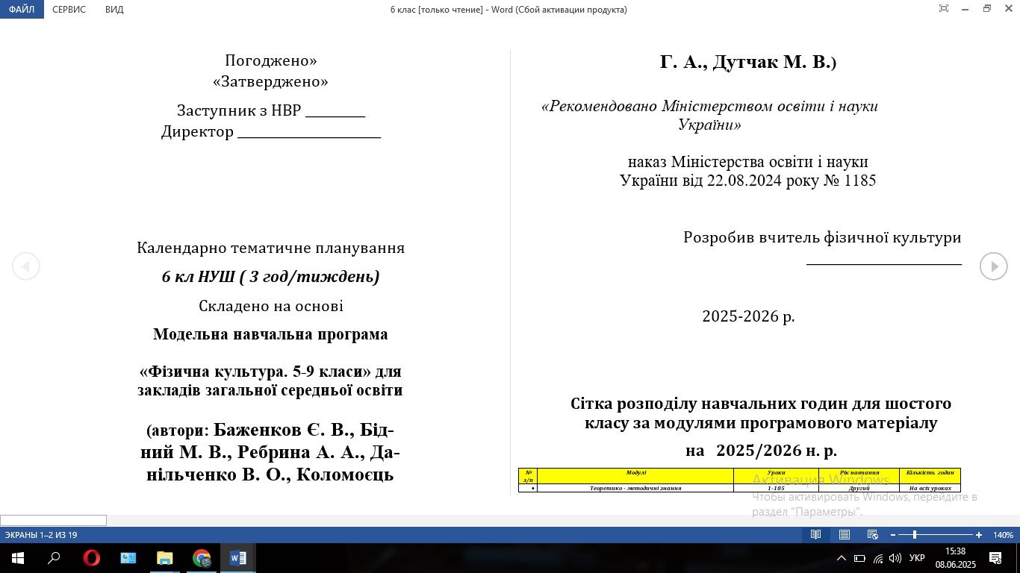This screenshot has height=573, width=1020.
Task: Switch to Read Mode view in status bar
Action: click(x=816, y=535)
